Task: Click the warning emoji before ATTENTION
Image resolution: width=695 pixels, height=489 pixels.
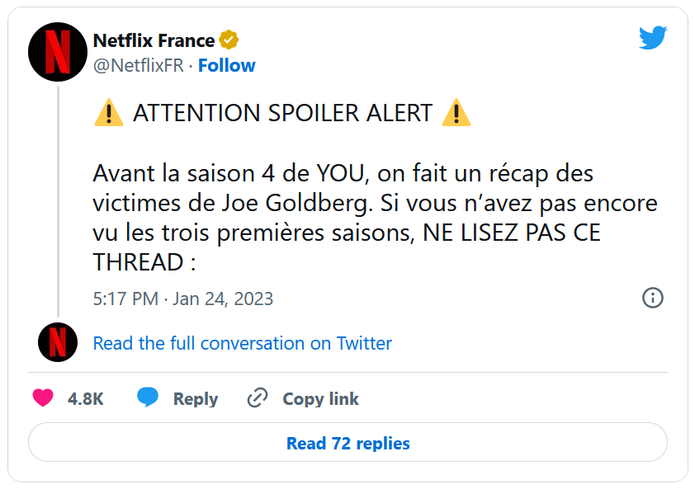Action: pyautogui.click(x=108, y=114)
